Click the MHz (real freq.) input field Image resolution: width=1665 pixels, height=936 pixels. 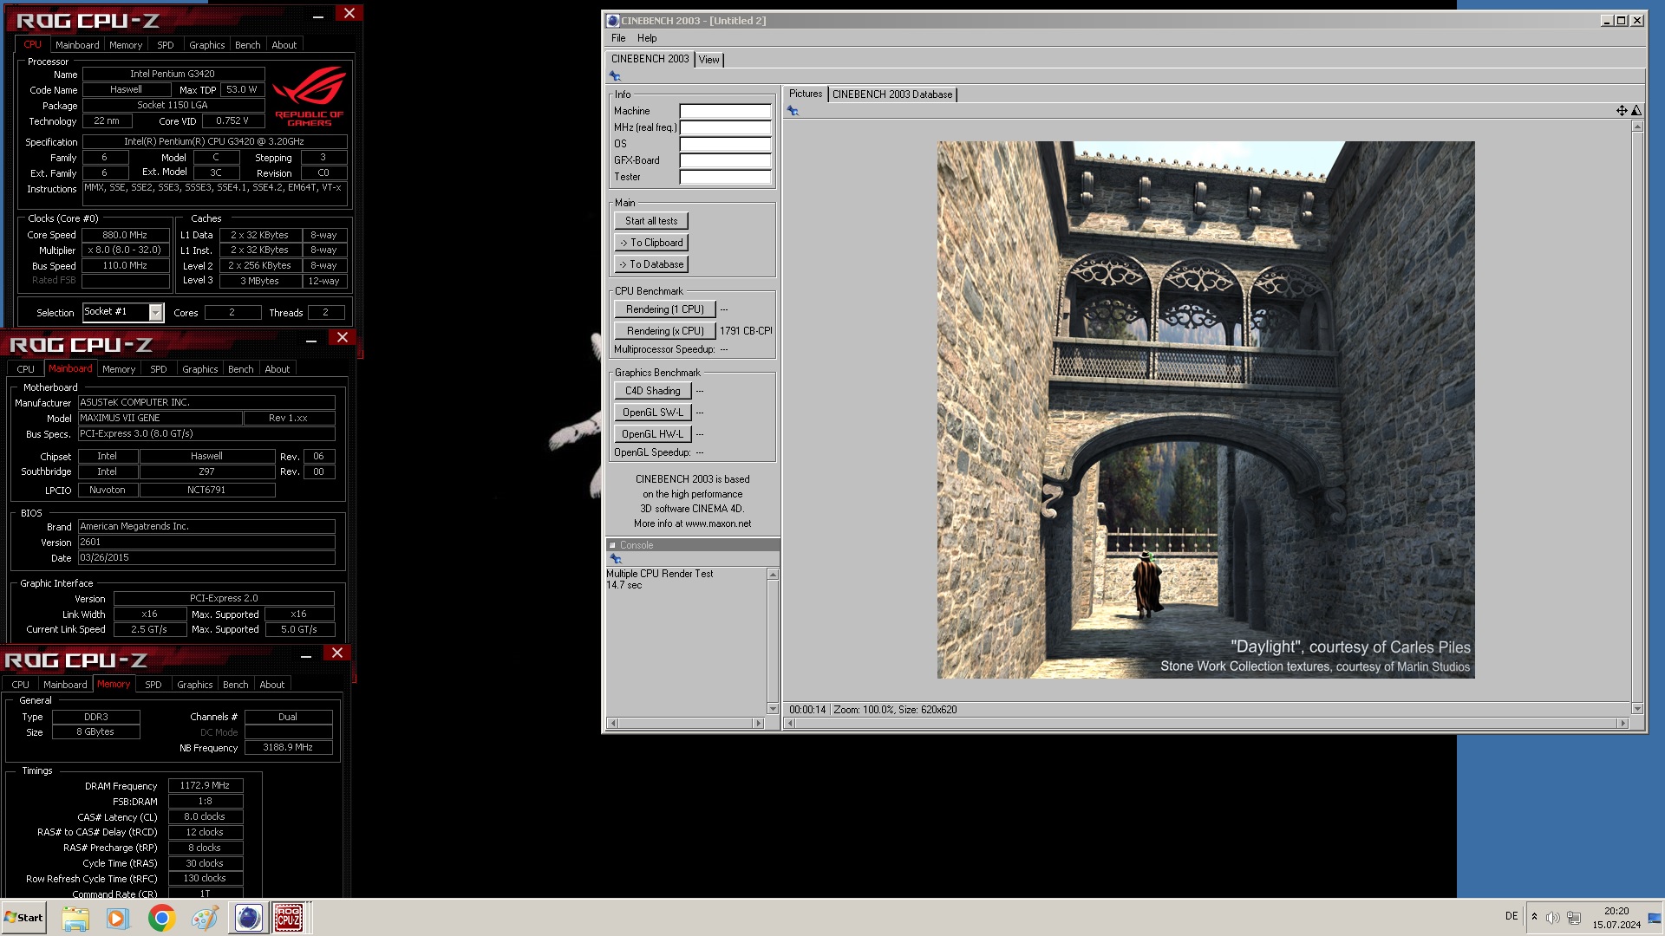[x=725, y=127]
